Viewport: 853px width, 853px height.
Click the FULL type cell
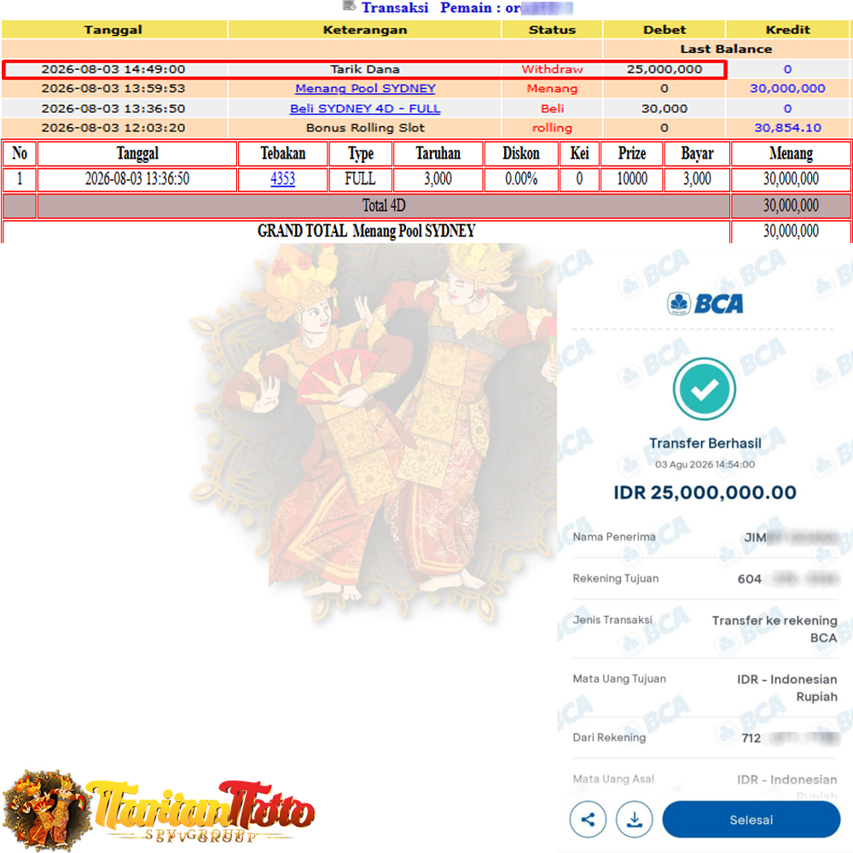tap(360, 179)
